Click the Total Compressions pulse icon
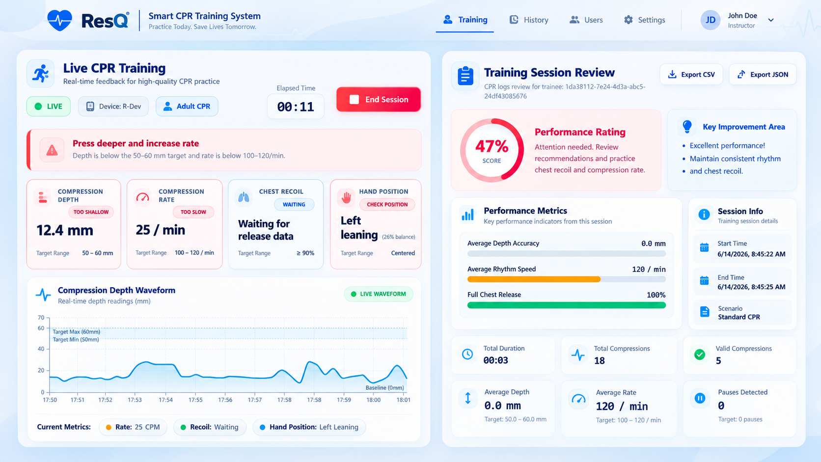821x462 pixels. (578, 354)
